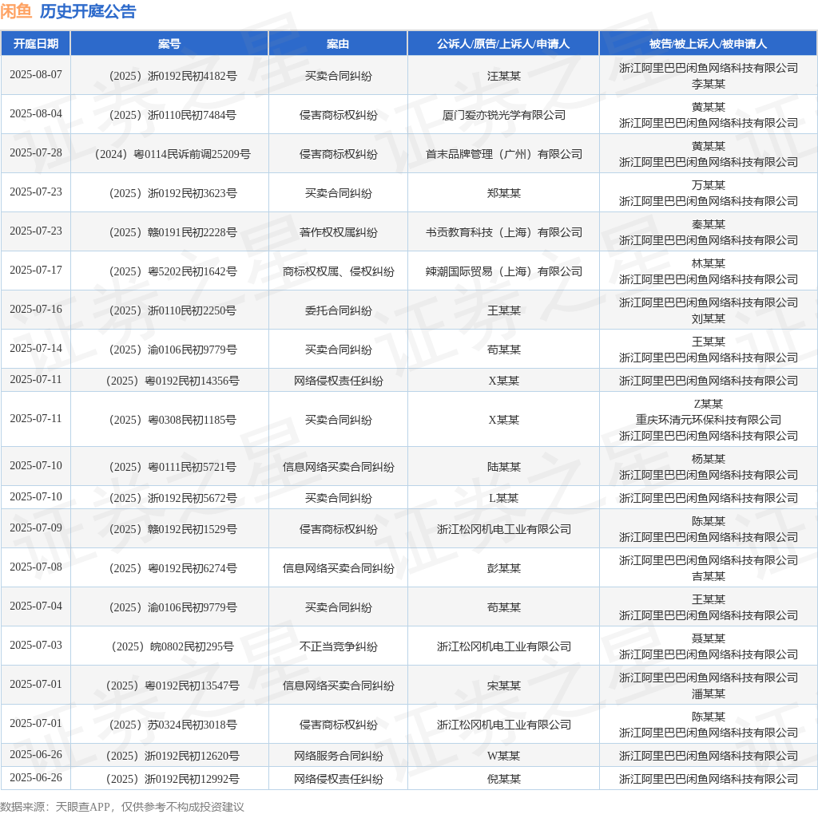Click case number 粤5202民初1642号

point(173,271)
